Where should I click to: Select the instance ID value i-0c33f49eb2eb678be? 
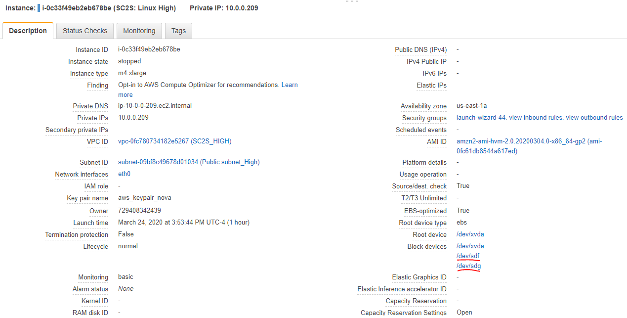tap(149, 49)
